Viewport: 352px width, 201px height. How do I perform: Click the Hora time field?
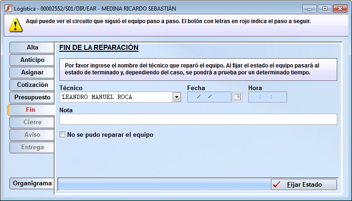267,97
